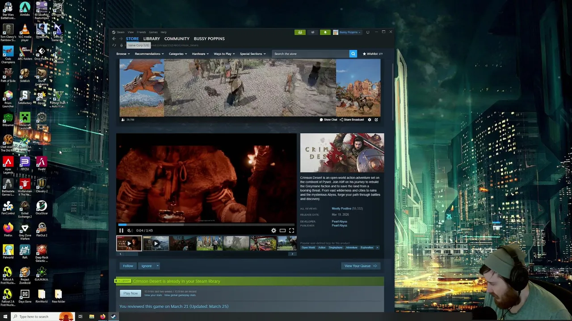Focus the Search the store field
Viewport: 572px width, 321px height.
pyautogui.click(x=311, y=54)
